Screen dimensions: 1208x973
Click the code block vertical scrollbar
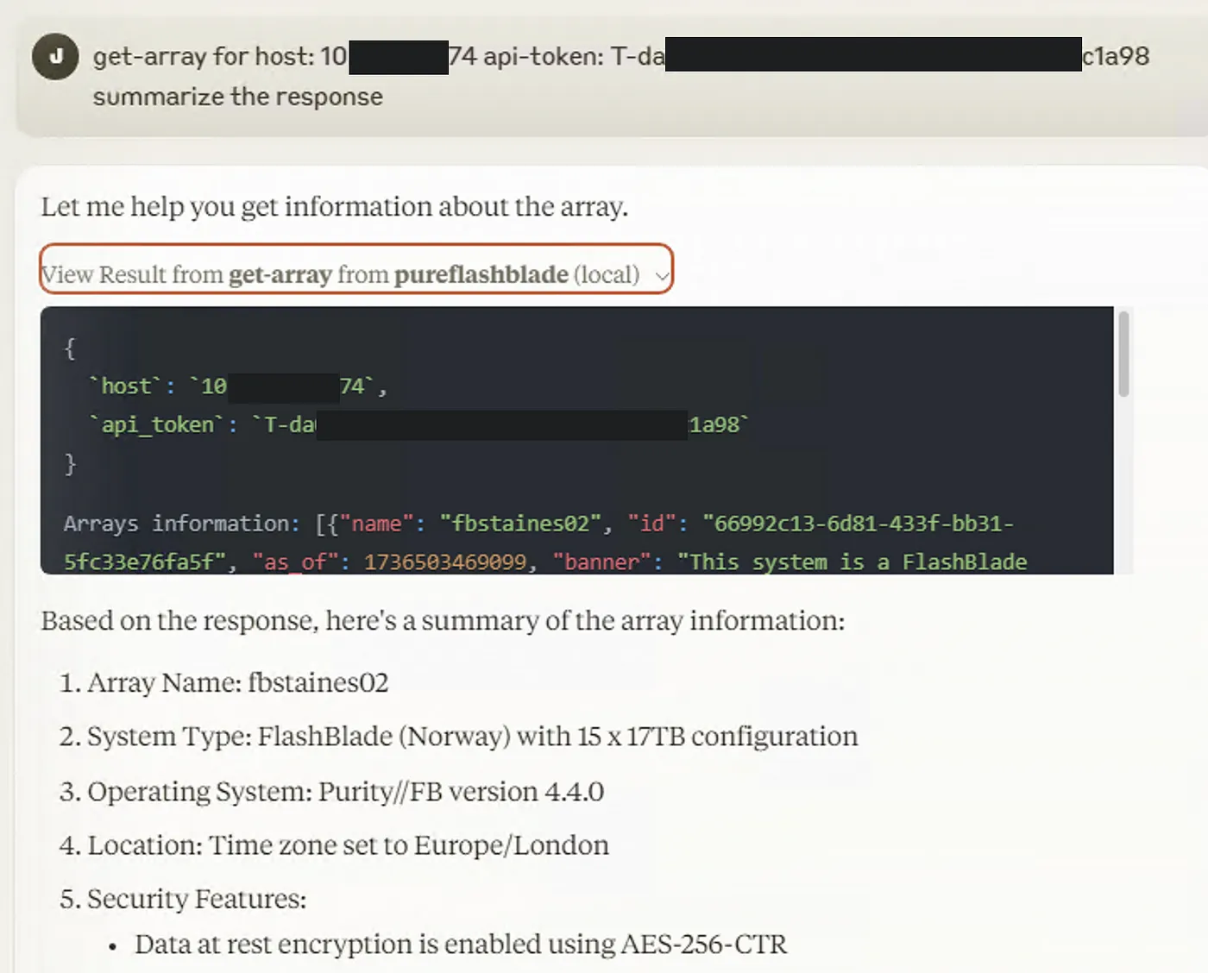1123,355
